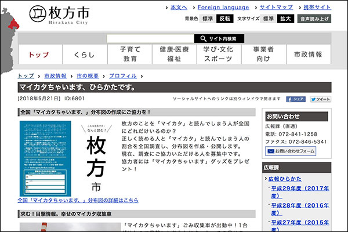Click the Twitter tweet button
Viewport: 348px width, 232px height.
coord(320,99)
